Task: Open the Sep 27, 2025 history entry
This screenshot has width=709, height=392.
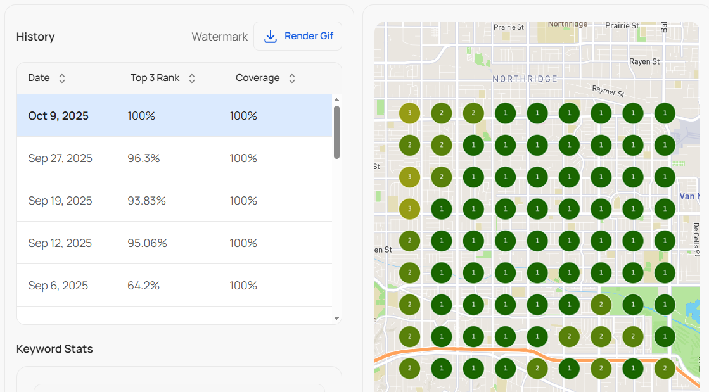Action: pyautogui.click(x=174, y=158)
